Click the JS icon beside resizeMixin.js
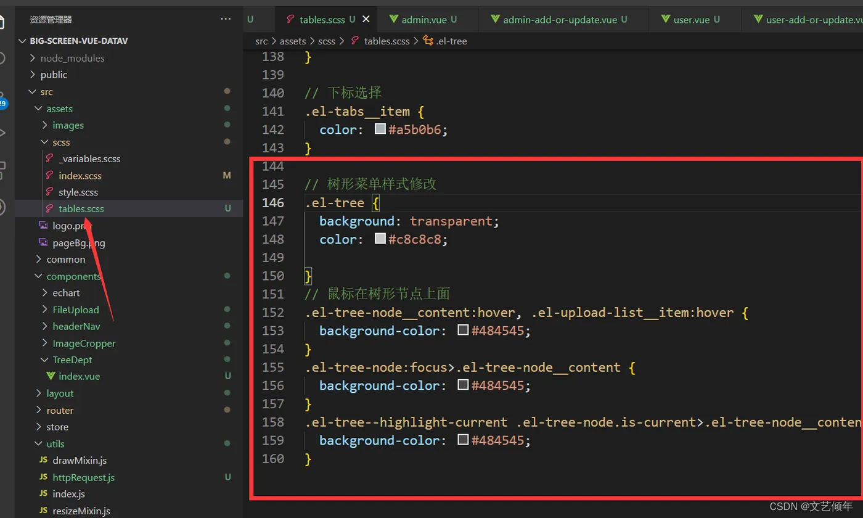The image size is (863, 518). click(x=44, y=511)
